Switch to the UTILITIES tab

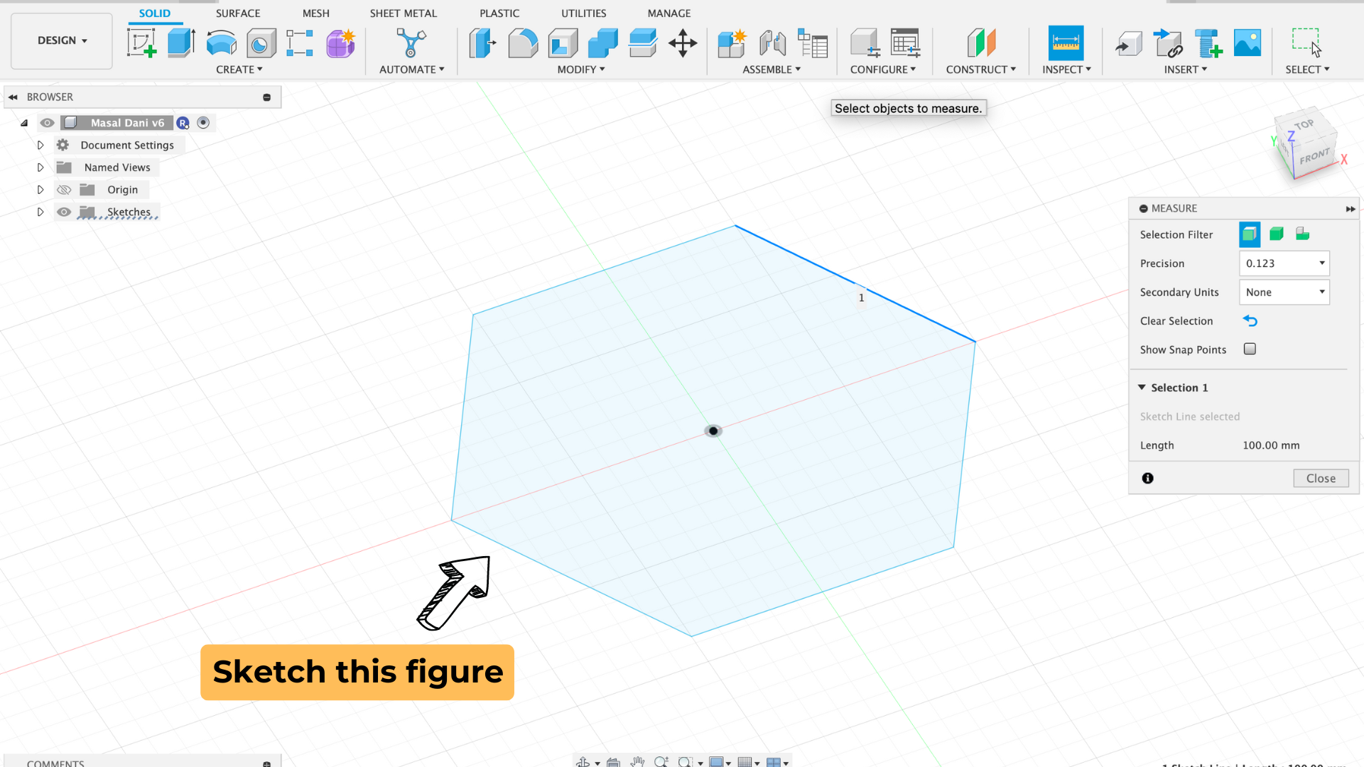[584, 13]
